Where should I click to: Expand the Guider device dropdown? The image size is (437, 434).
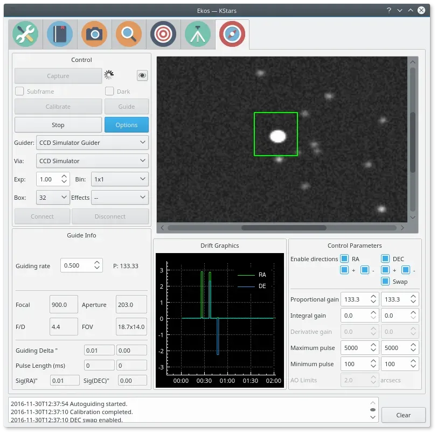coord(92,143)
